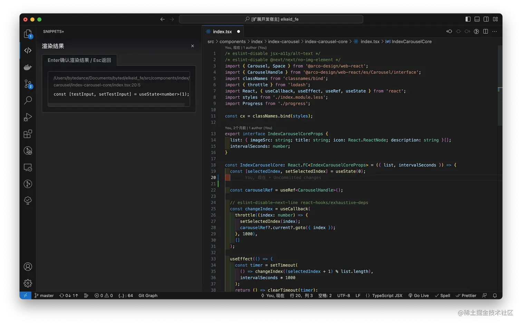Open notifications bell in status bar
The height and width of the screenshot is (325, 522).
(495, 295)
